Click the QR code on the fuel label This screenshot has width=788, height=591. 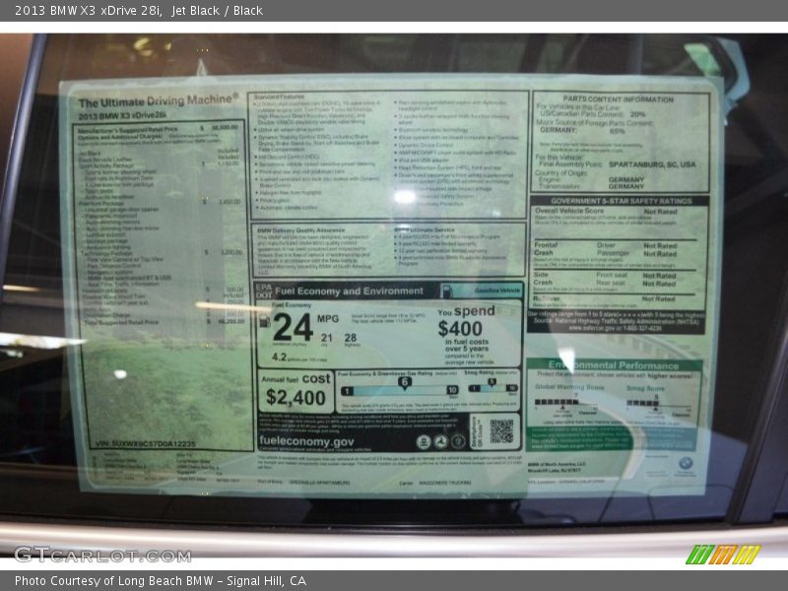point(501,430)
